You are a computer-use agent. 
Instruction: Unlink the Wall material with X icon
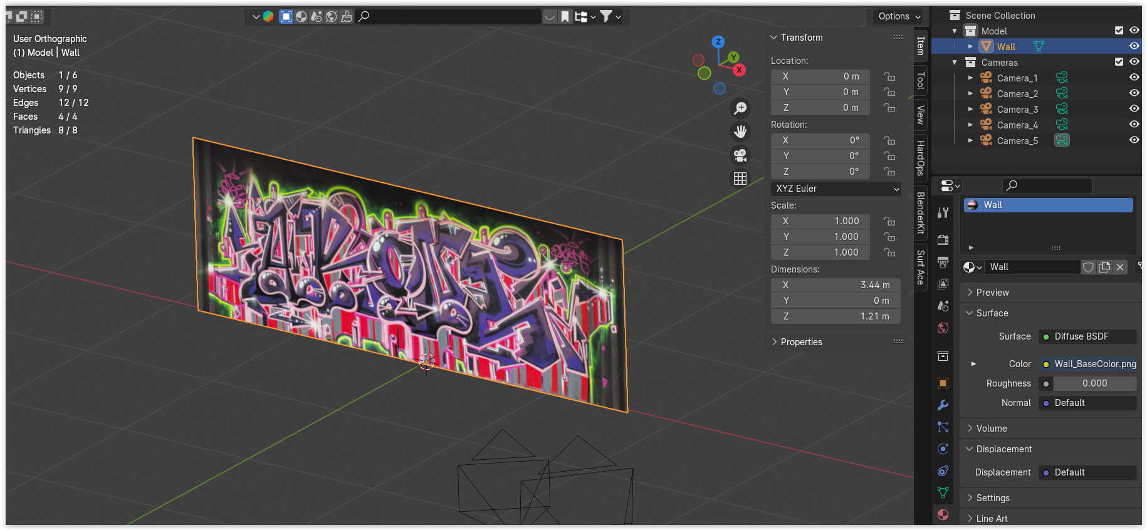click(x=1120, y=268)
